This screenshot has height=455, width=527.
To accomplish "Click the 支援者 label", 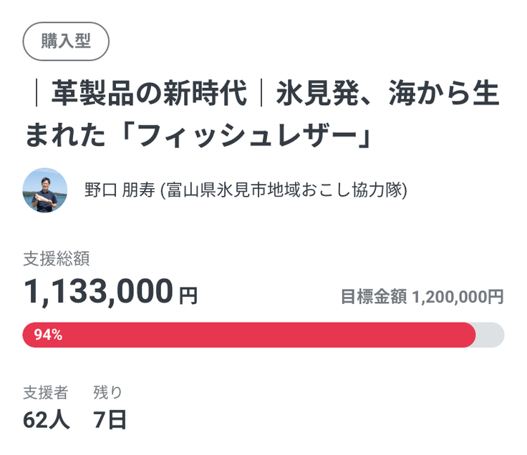I will 46,392.
